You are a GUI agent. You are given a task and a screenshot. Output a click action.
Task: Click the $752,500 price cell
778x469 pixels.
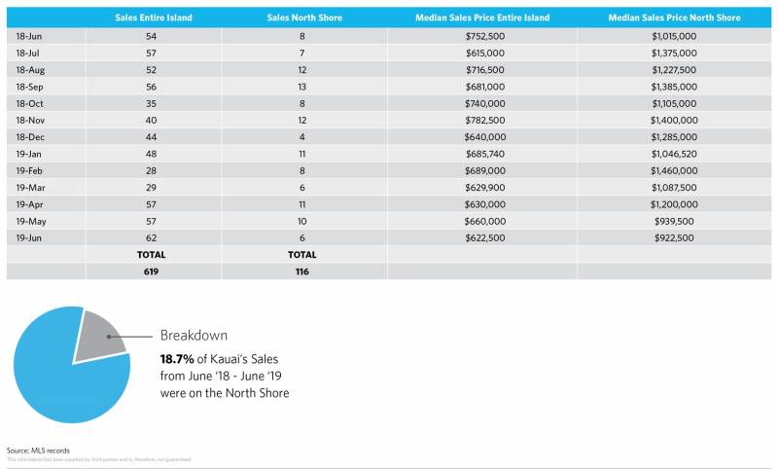click(x=483, y=35)
